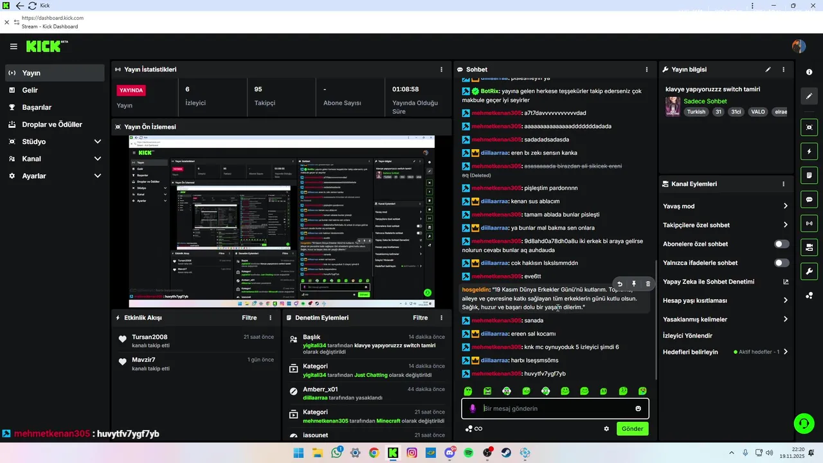
Task: Open Etkinlik Akışı three-dot menu
Action: (x=270, y=318)
